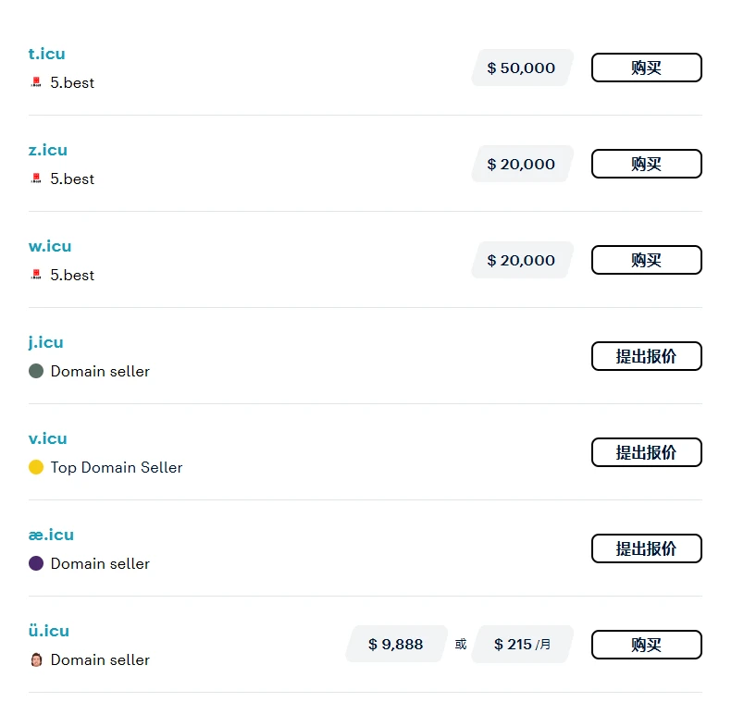Make an offer (提出报价) on j.icu
Viewport: 744px width, 702px height.
(x=646, y=356)
